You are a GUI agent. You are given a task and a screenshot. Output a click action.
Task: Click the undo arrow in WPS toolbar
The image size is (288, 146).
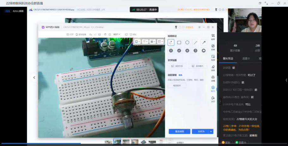[90, 35]
